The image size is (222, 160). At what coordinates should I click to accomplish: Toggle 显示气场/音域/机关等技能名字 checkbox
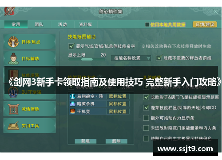[71, 46]
